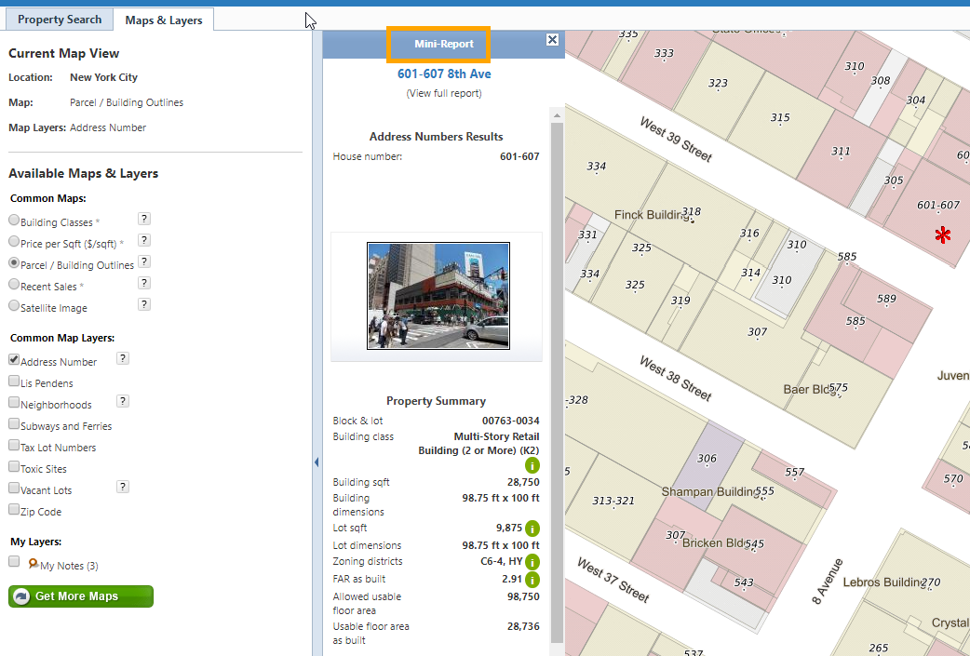Click the Building sqft value 28,750

(523, 482)
